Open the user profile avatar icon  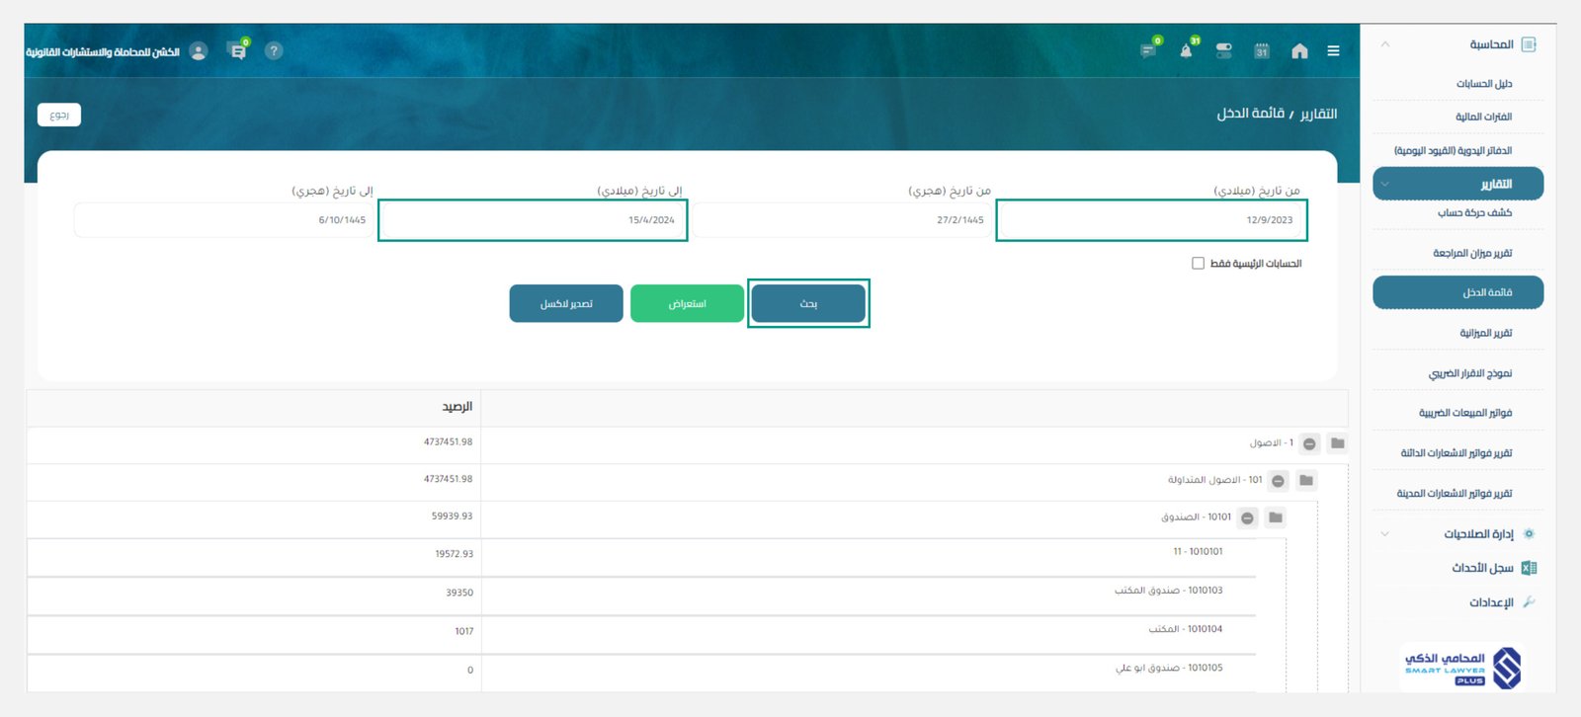coord(199,51)
